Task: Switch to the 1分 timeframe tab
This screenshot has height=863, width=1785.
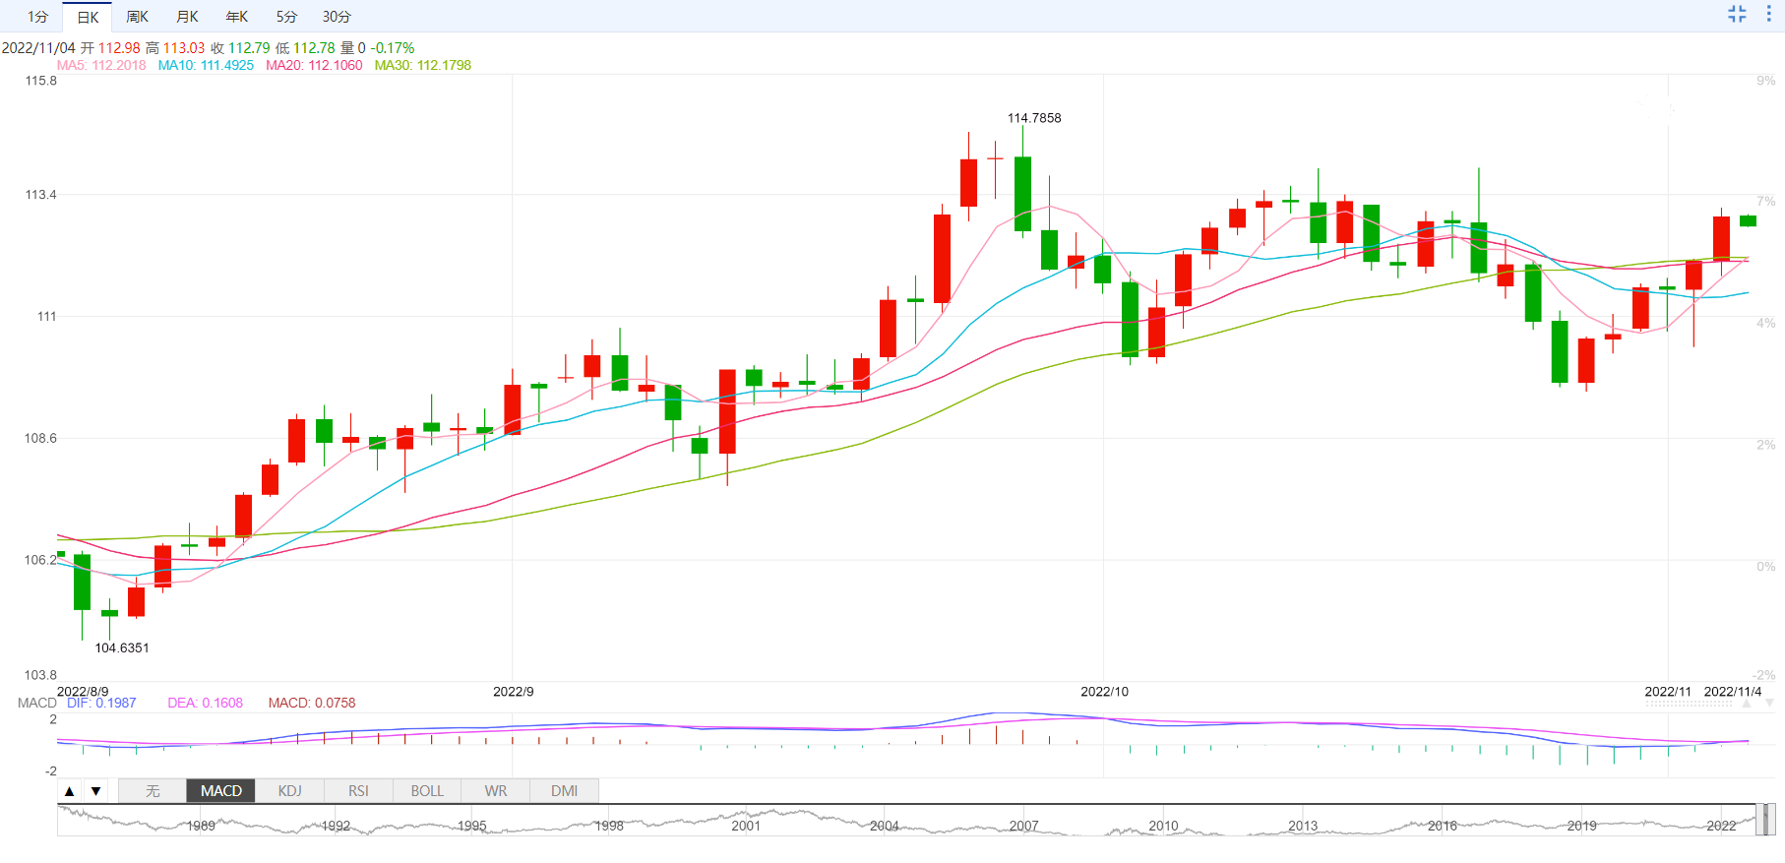Action: point(37,17)
